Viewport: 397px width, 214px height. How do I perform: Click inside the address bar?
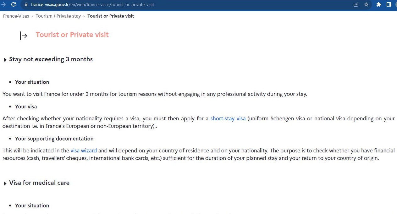(x=126, y=4)
